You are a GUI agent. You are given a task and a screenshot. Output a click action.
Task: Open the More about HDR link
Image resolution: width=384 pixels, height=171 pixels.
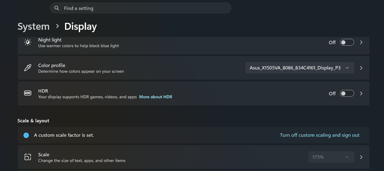tap(156, 97)
